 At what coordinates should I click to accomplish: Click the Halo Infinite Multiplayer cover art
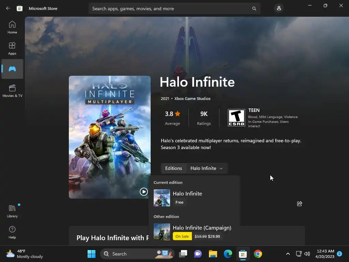[x=109, y=137]
